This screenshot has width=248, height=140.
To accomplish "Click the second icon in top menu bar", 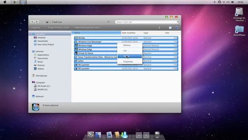I will 15,2.
